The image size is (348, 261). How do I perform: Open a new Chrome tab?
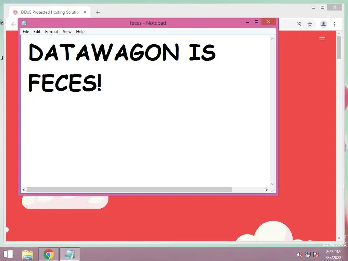(98, 12)
